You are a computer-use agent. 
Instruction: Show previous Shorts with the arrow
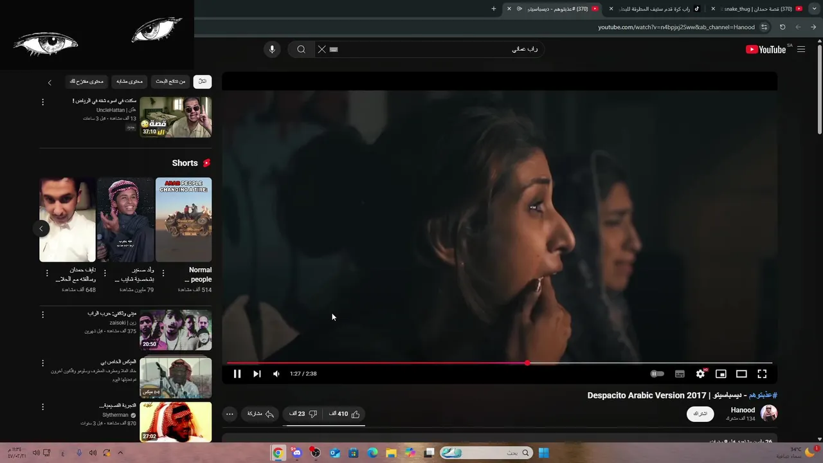pos(41,228)
